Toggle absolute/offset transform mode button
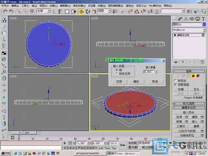208x156 pixels. (x=70, y=143)
